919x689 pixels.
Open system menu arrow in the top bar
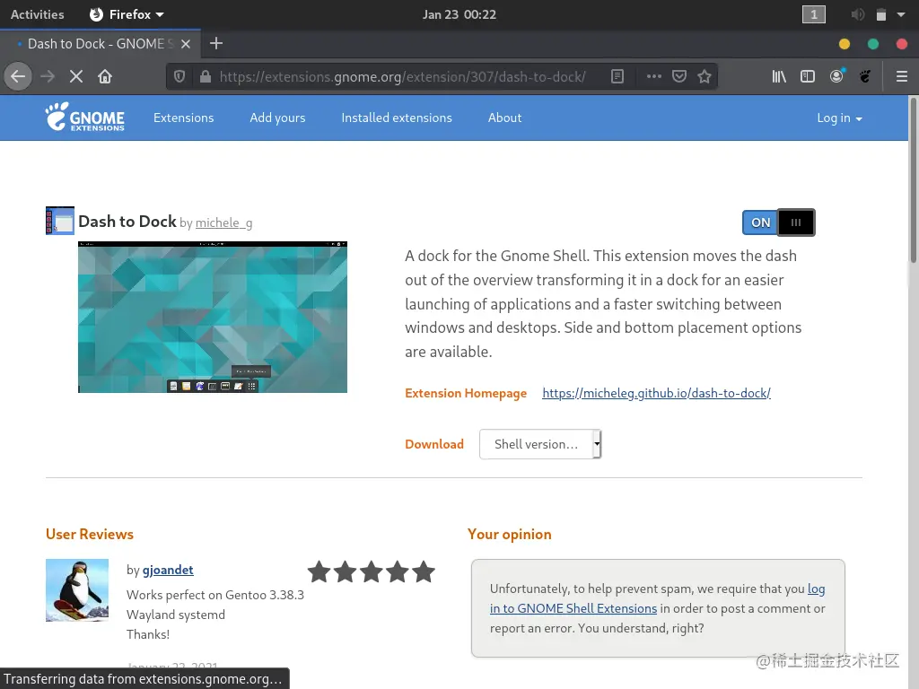coord(901,14)
